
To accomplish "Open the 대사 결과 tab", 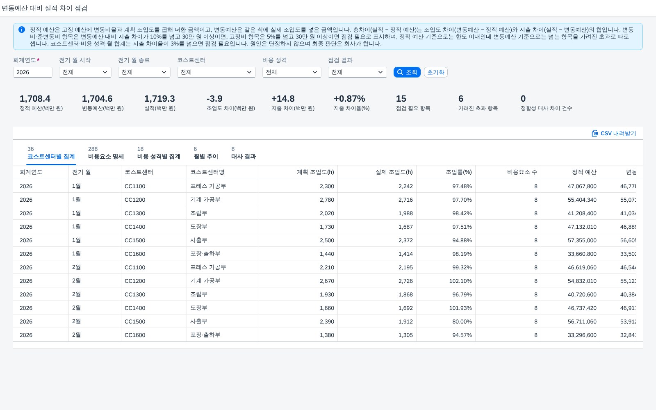I will (244, 153).
